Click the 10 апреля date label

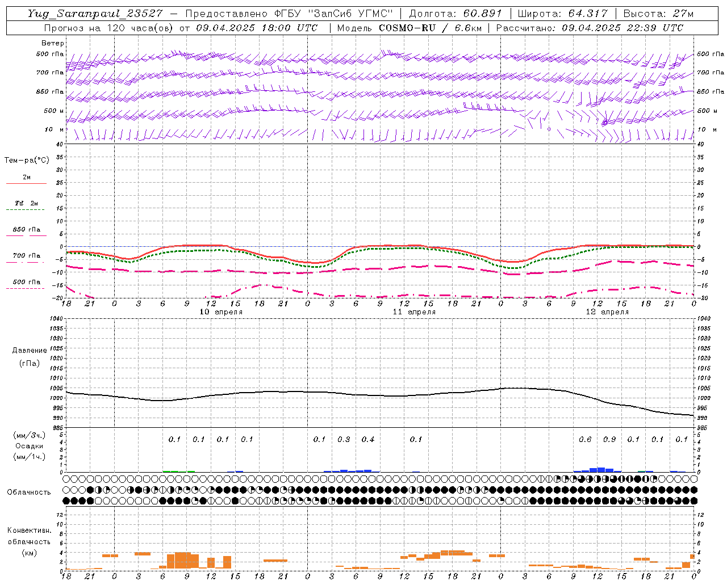tap(221, 312)
